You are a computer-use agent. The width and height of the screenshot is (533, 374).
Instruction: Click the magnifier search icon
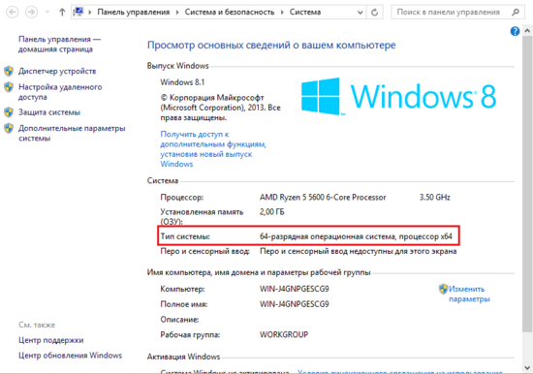(x=516, y=13)
